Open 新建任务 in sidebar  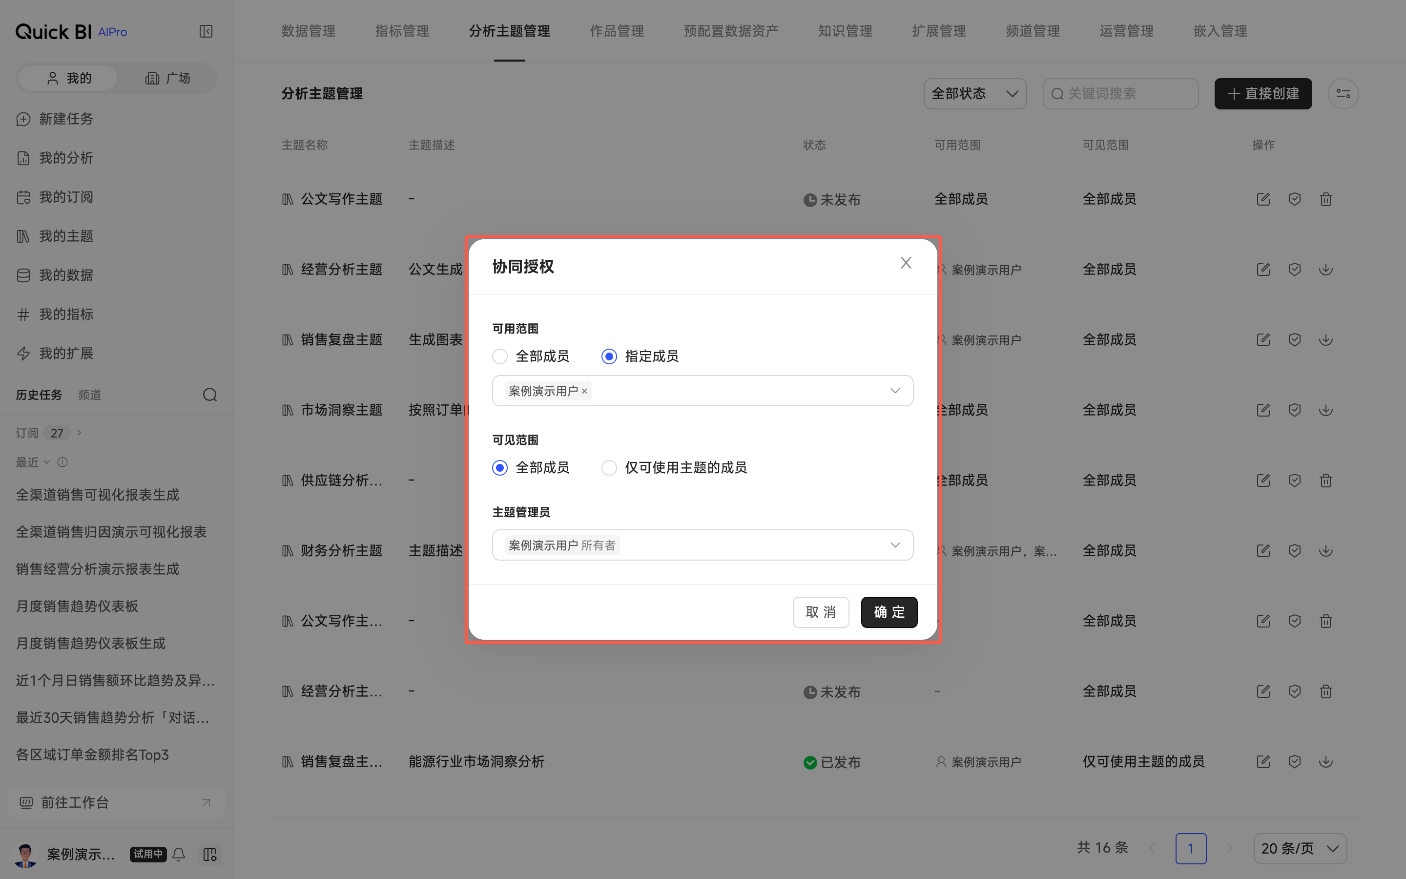pos(55,119)
